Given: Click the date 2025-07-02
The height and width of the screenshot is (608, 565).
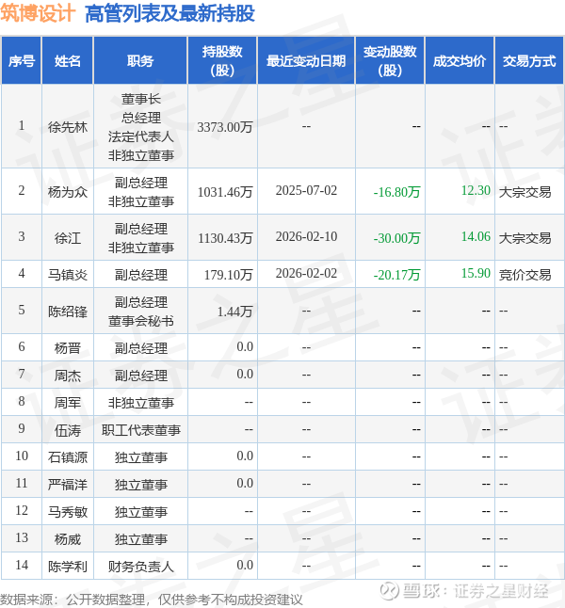Looking at the screenshot, I should [306, 190].
